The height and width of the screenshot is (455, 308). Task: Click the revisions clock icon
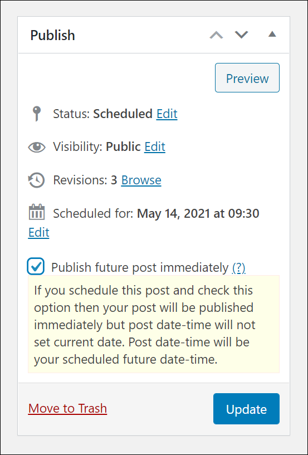[37, 180]
